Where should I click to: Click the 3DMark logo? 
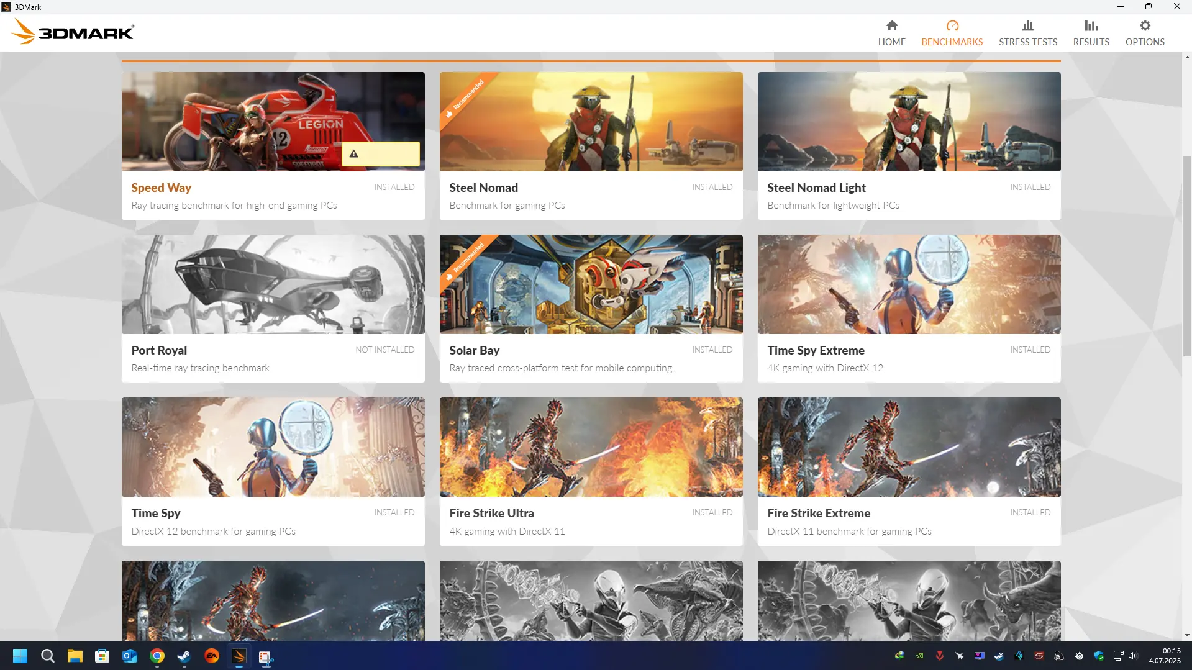(73, 32)
